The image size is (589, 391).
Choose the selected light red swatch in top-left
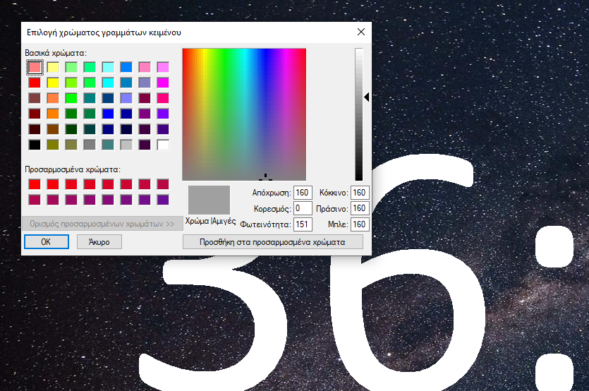(x=35, y=67)
